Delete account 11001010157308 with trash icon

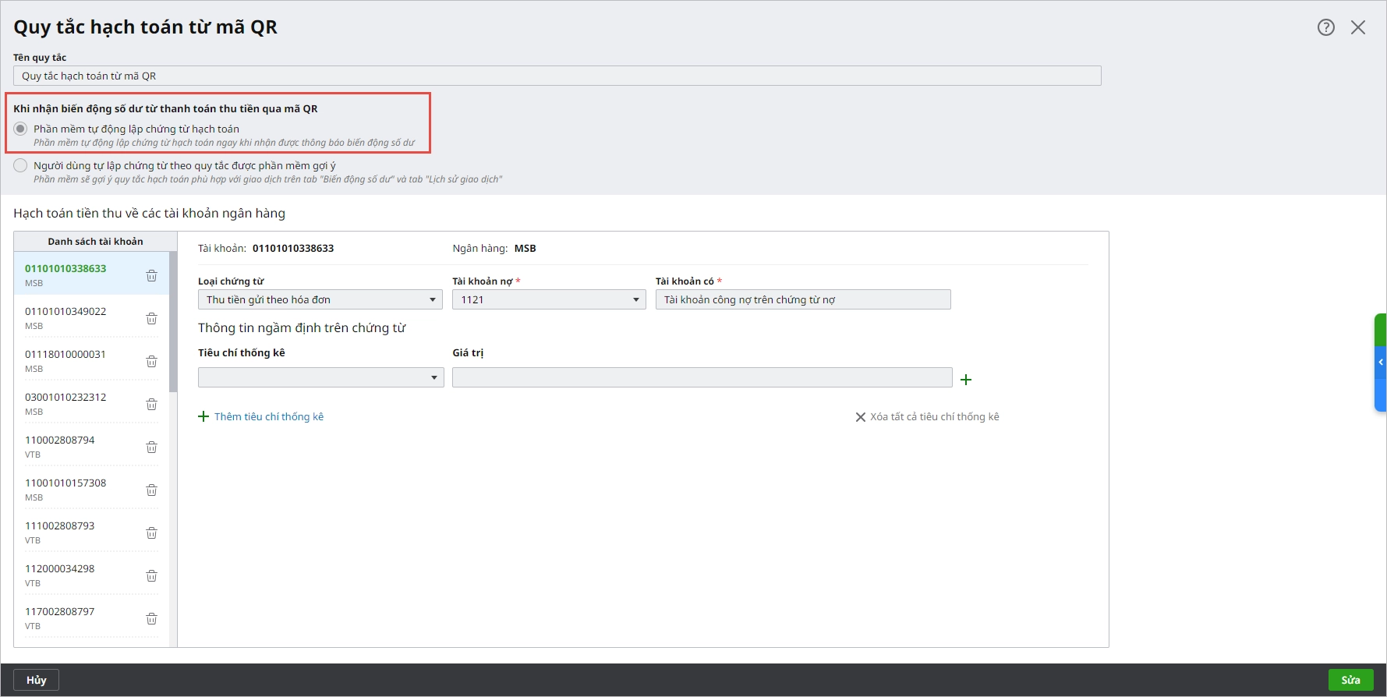[151, 490]
